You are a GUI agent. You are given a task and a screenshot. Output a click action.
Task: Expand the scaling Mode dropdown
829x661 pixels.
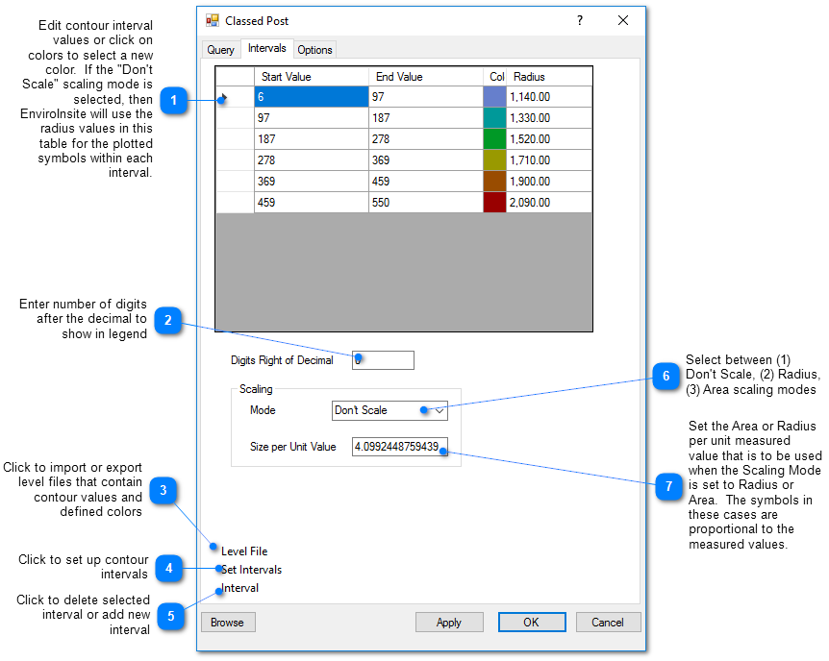coord(440,410)
